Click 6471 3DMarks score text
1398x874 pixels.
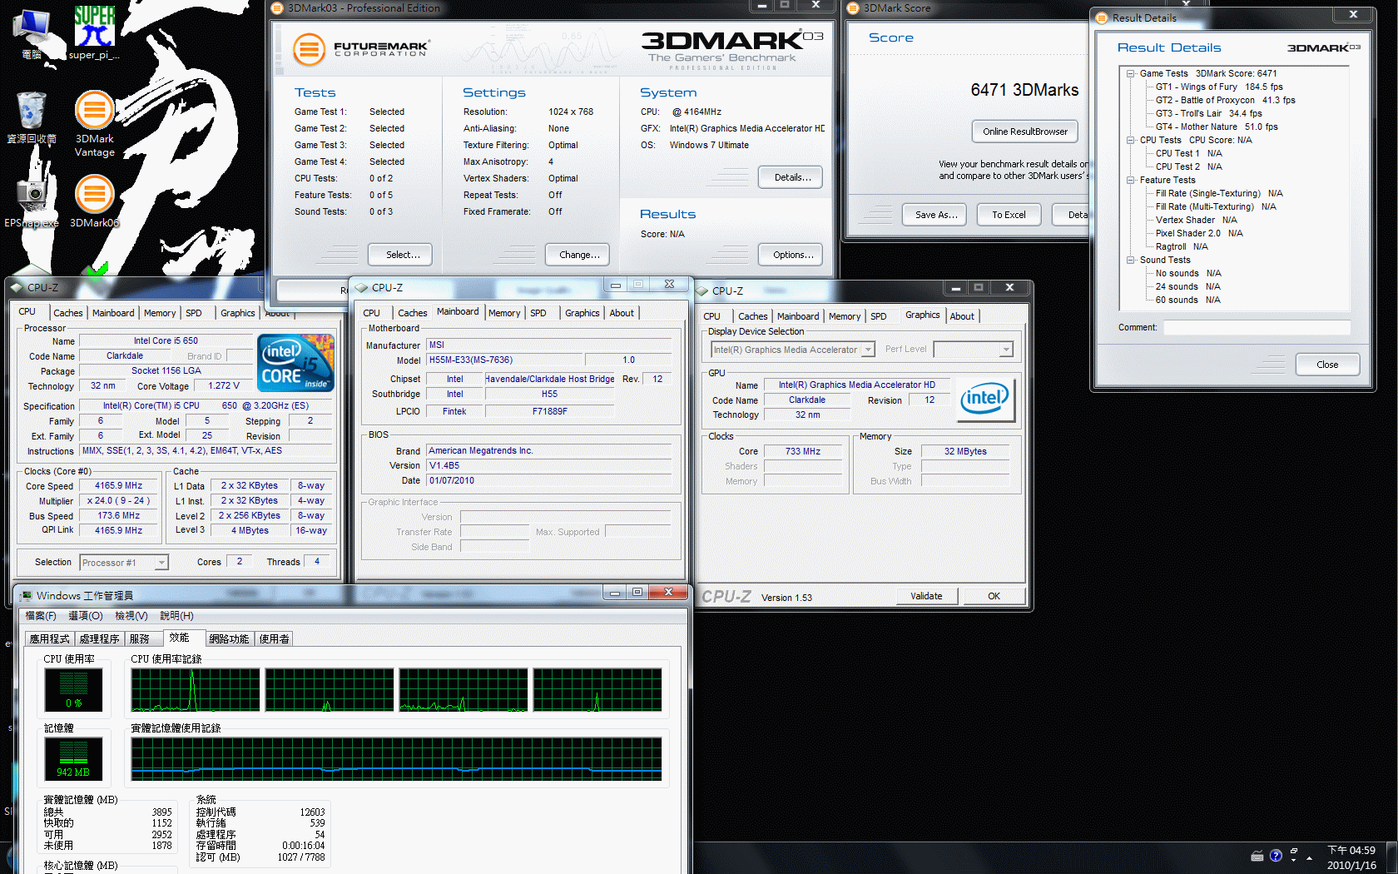click(x=1024, y=90)
